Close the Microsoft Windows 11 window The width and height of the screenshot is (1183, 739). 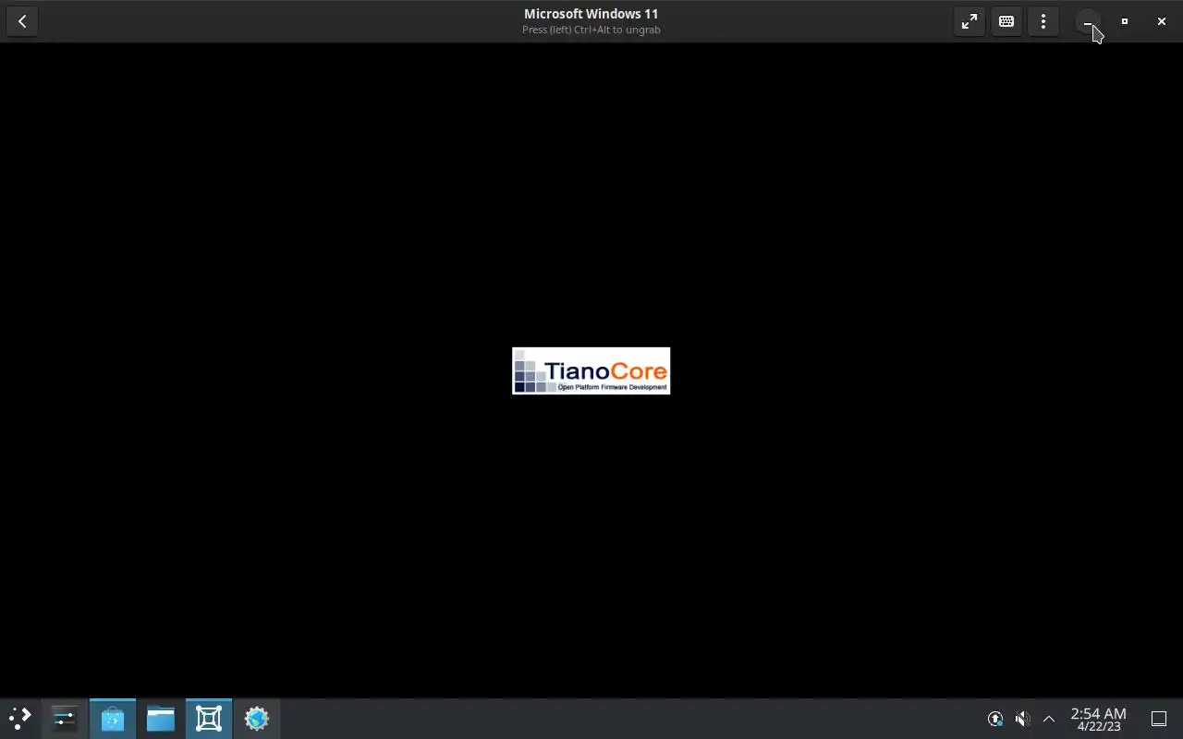(x=1162, y=21)
